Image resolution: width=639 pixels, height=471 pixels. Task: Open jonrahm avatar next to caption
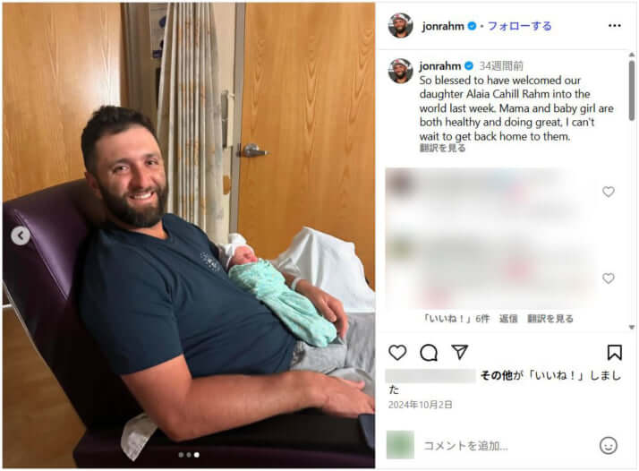(x=401, y=71)
